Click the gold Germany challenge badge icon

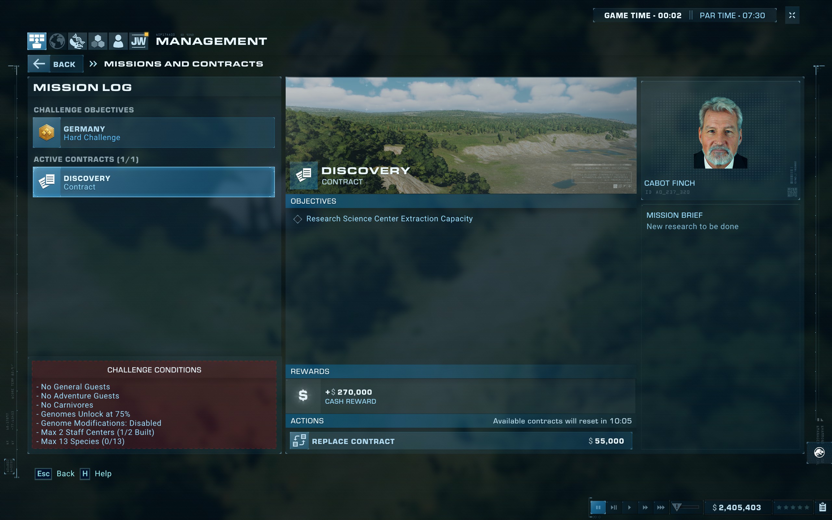coord(47,133)
